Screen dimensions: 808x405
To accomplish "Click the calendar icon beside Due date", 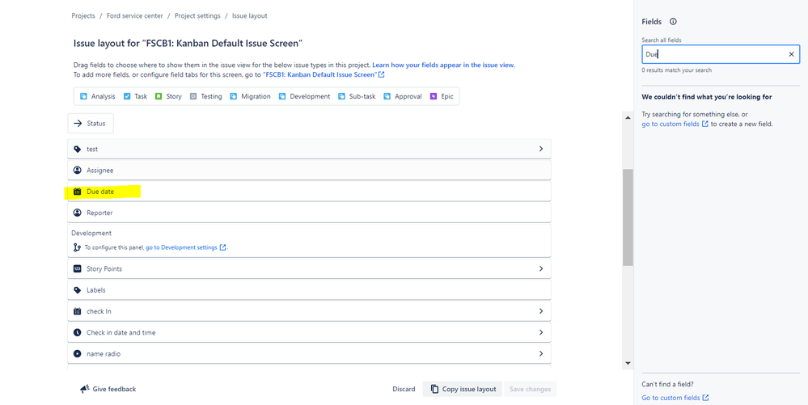I will pyautogui.click(x=78, y=192).
